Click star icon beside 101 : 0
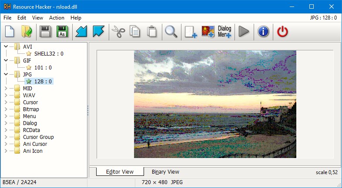This screenshot has height=188, width=342. pyautogui.click(x=29, y=67)
